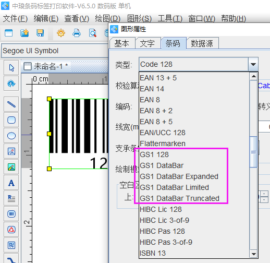Screen dimensions: 270x263
Task: Open the 绘图(D) menu
Action: click(x=107, y=18)
